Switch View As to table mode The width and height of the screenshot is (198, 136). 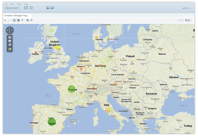(186, 20)
